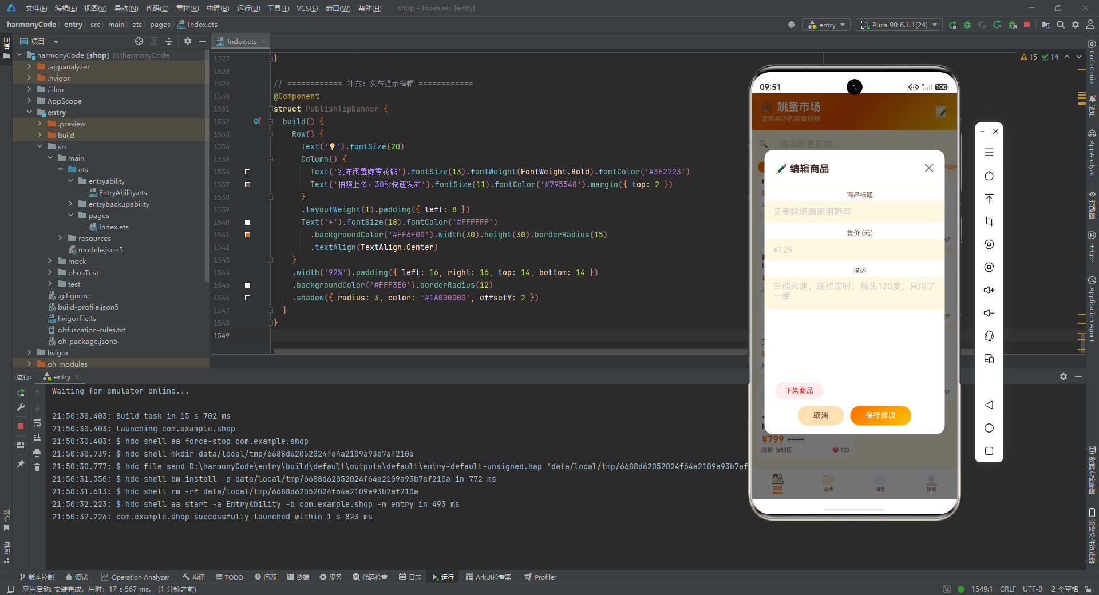Rerun entry from the Run panel sidebar

point(21,393)
